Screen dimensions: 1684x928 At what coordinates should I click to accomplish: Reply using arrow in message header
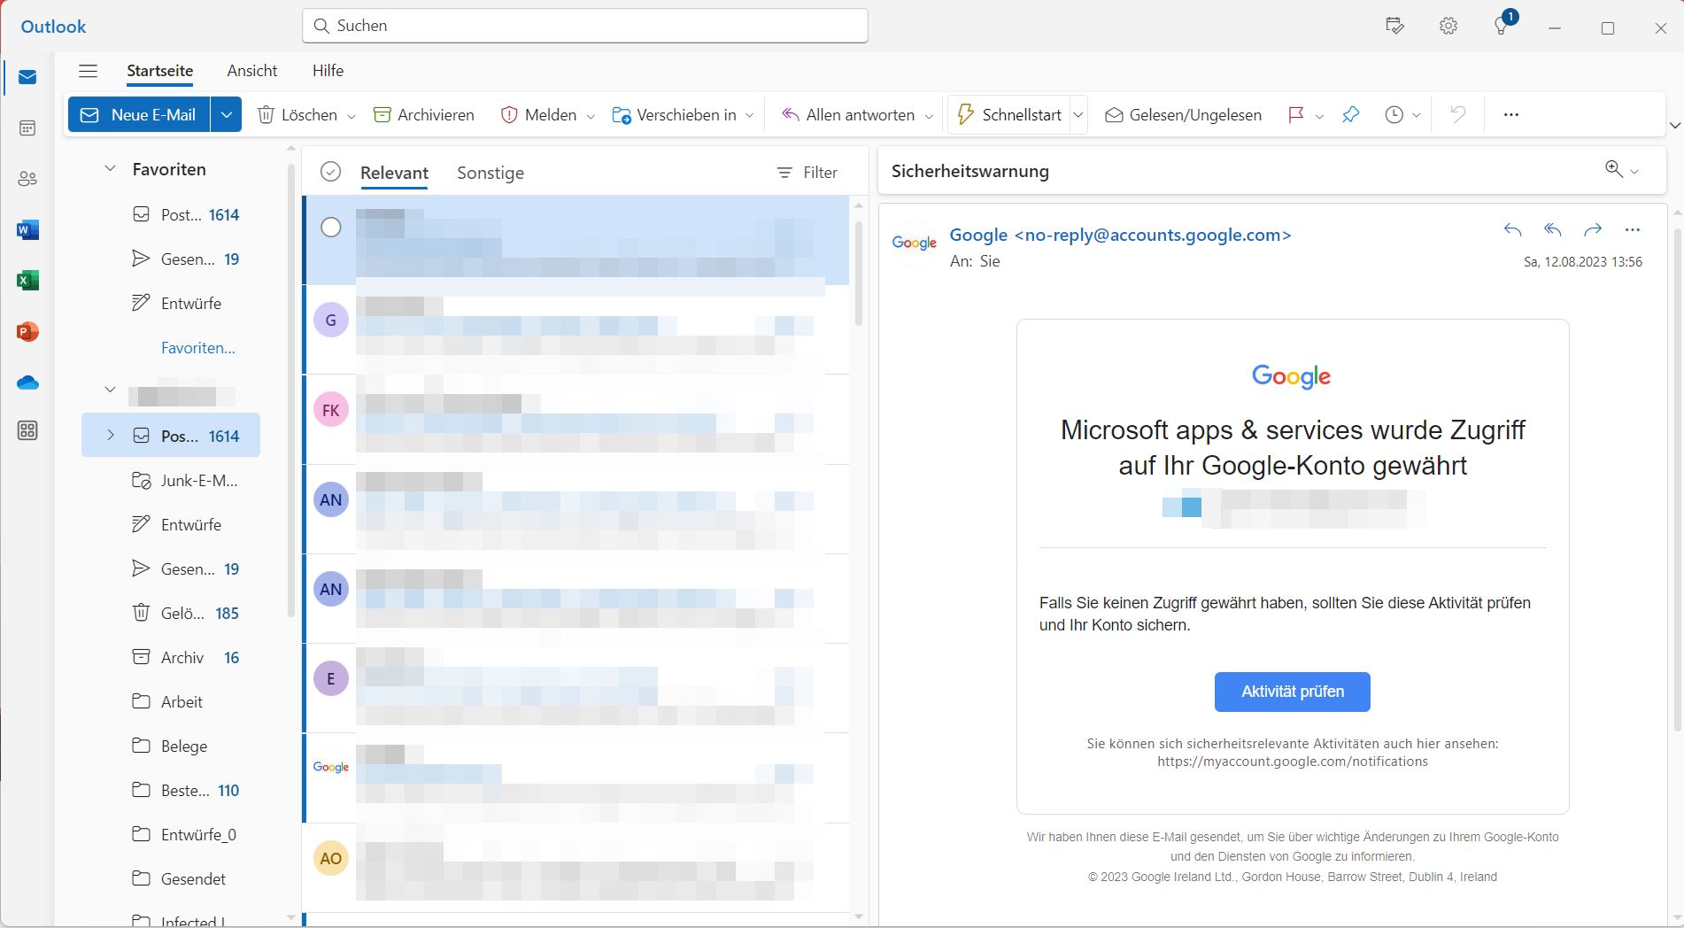point(1513,230)
